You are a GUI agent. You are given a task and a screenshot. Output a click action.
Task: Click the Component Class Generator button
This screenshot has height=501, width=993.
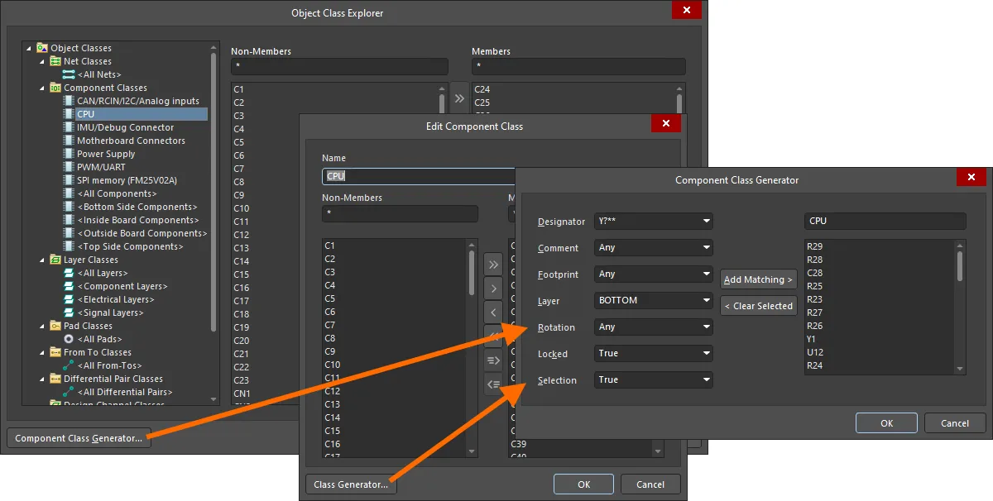79,438
